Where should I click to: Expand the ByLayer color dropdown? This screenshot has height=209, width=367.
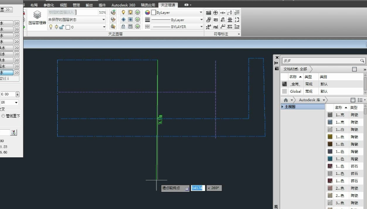coord(201,12)
